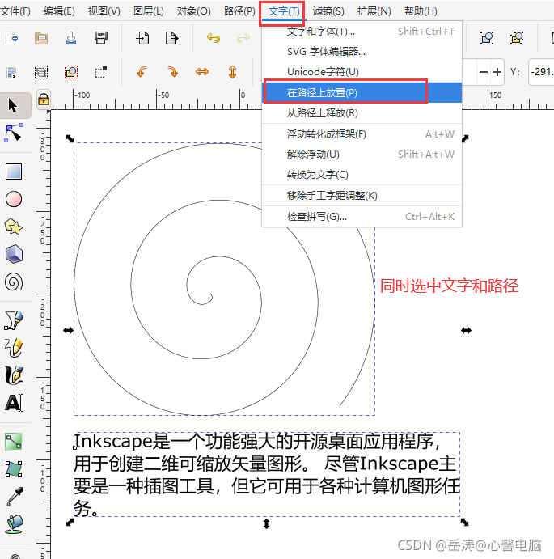This screenshot has height=559, width=554.
Task: Select the Gradient tool
Action: point(14,442)
